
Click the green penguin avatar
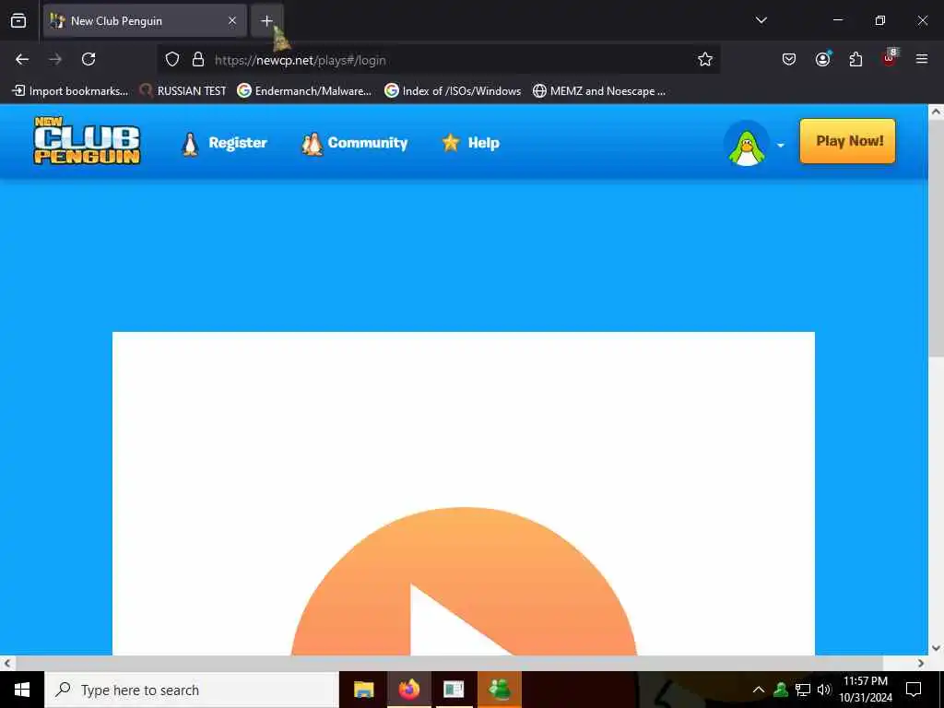747,145
